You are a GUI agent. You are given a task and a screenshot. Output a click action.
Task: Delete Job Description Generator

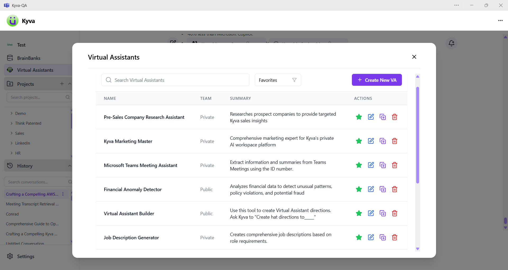pos(394,237)
